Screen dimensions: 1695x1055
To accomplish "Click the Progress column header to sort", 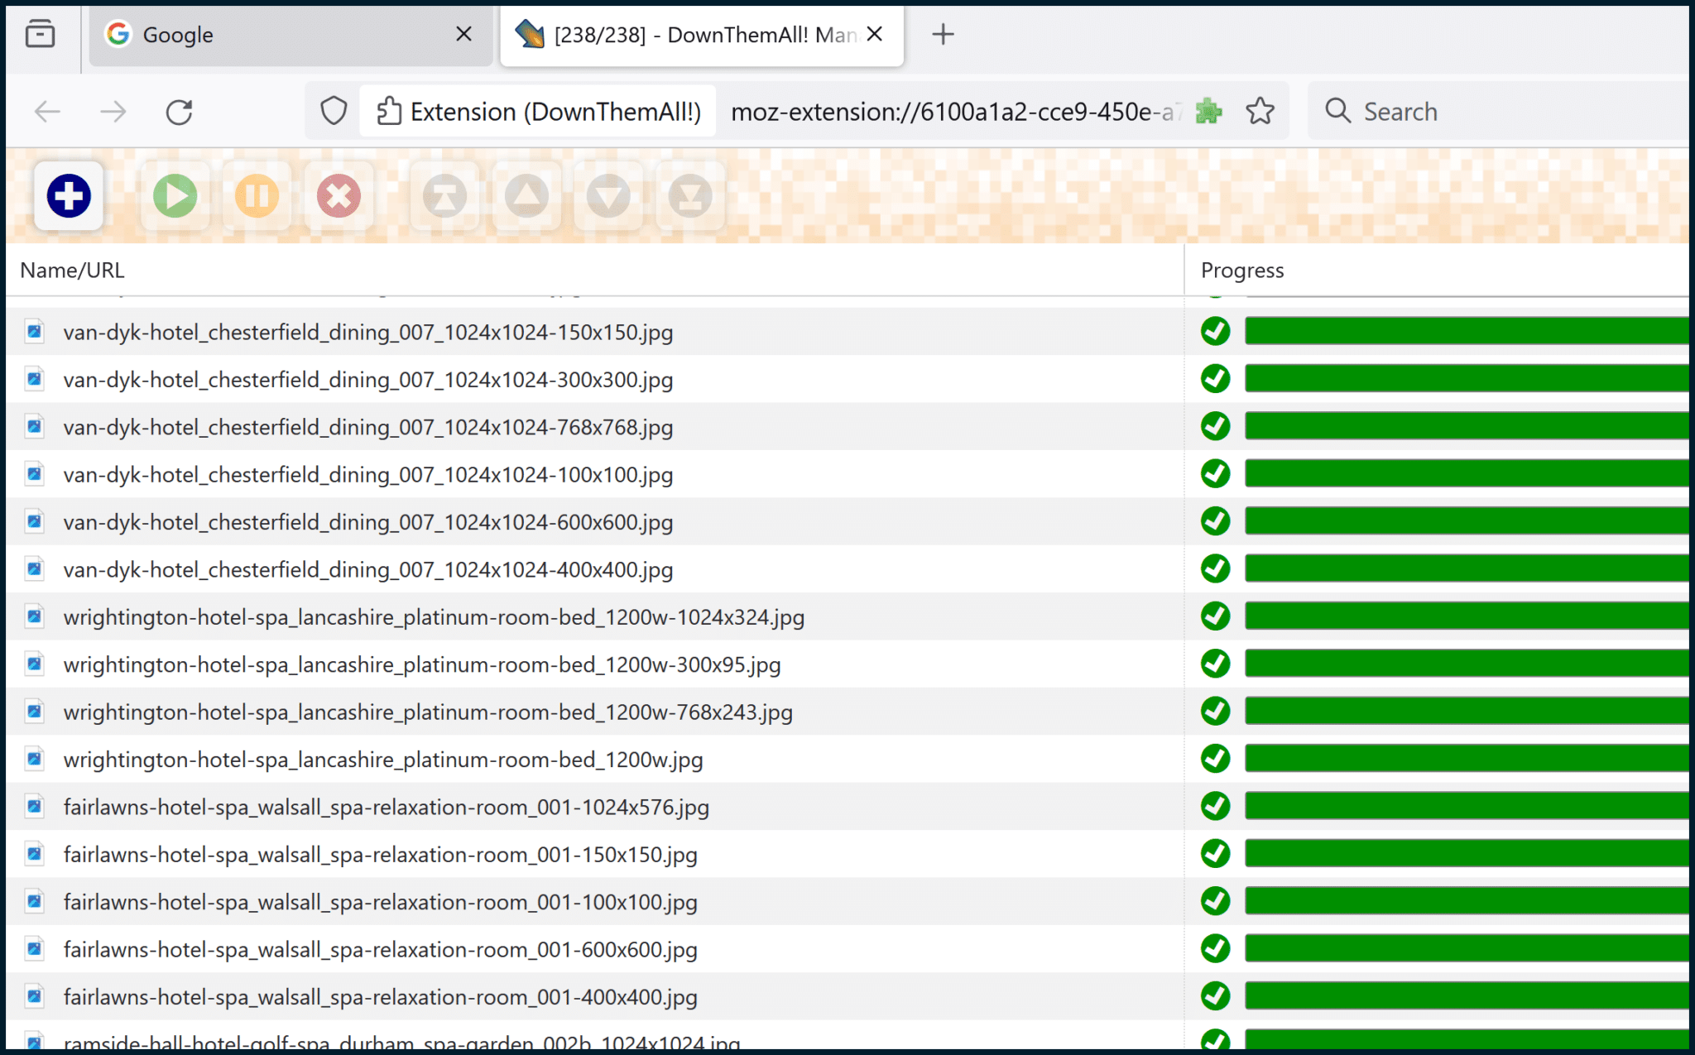I will 1241,269.
